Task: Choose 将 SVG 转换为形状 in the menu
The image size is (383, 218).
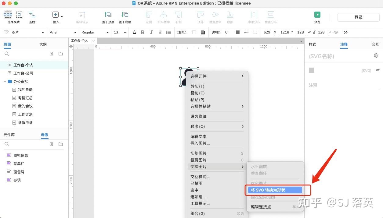Action: pos(273,190)
